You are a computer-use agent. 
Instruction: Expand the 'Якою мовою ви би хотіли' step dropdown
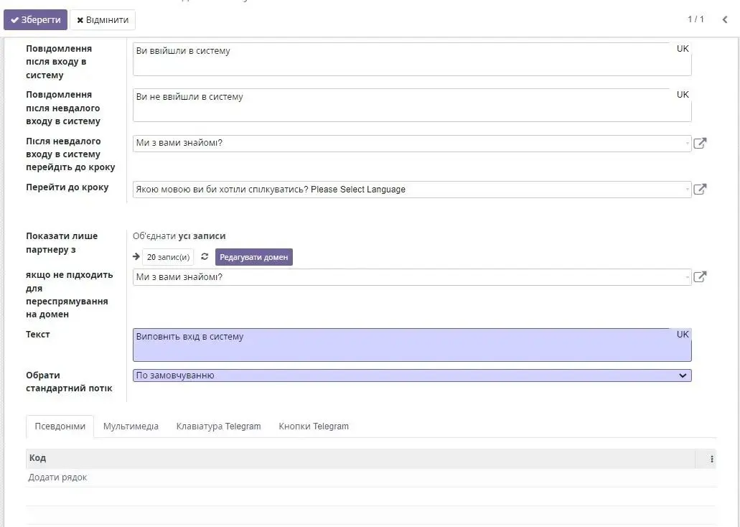click(x=687, y=190)
